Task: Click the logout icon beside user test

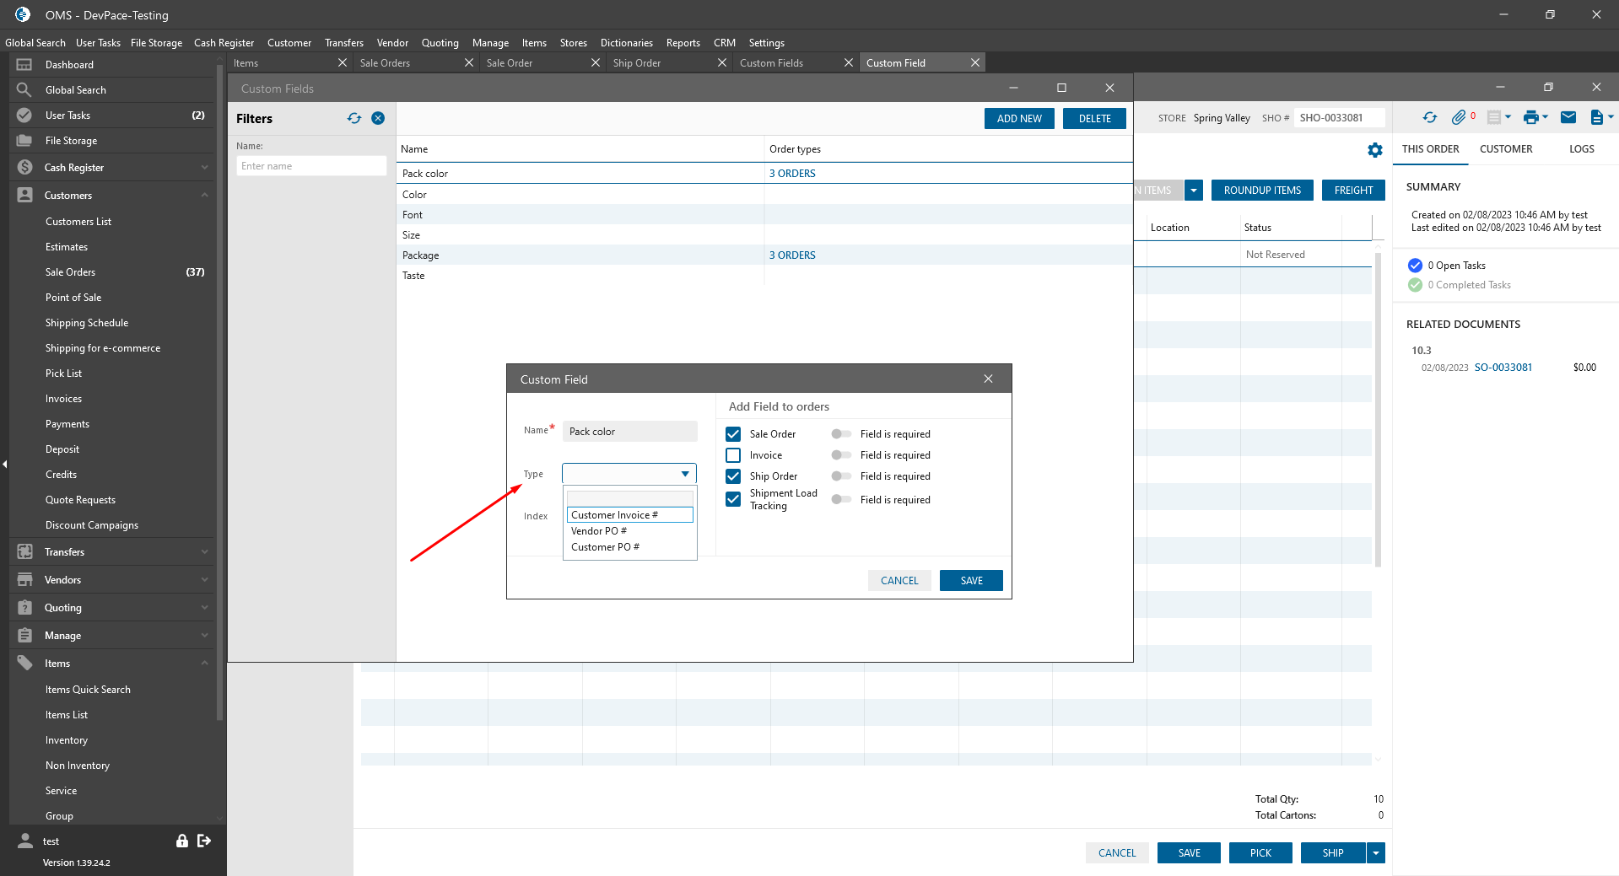Action: (x=204, y=841)
